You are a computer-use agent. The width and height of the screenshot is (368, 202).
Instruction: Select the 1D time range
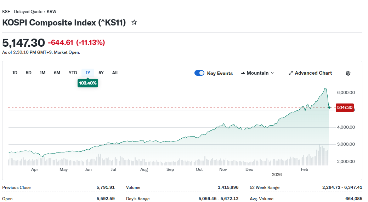pos(15,73)
